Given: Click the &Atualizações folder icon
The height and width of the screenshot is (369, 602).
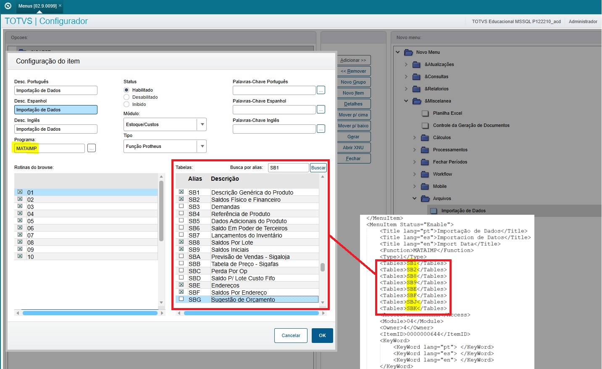Looking at the screenshot, I should (x=416, y=64).
